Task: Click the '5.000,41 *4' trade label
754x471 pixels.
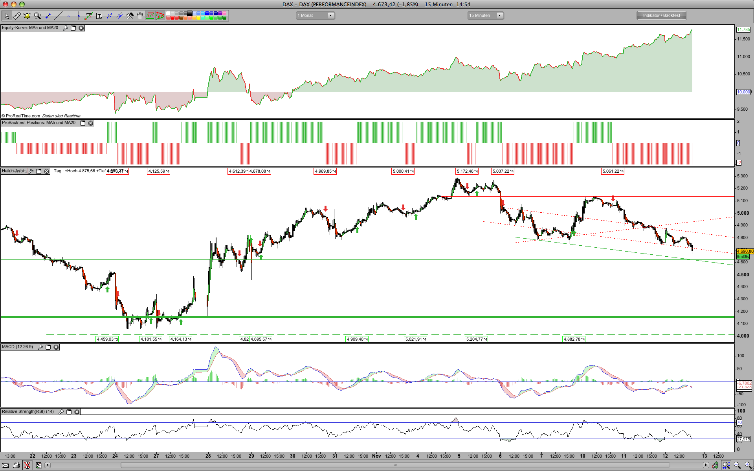Action: (x=403, y=171)
